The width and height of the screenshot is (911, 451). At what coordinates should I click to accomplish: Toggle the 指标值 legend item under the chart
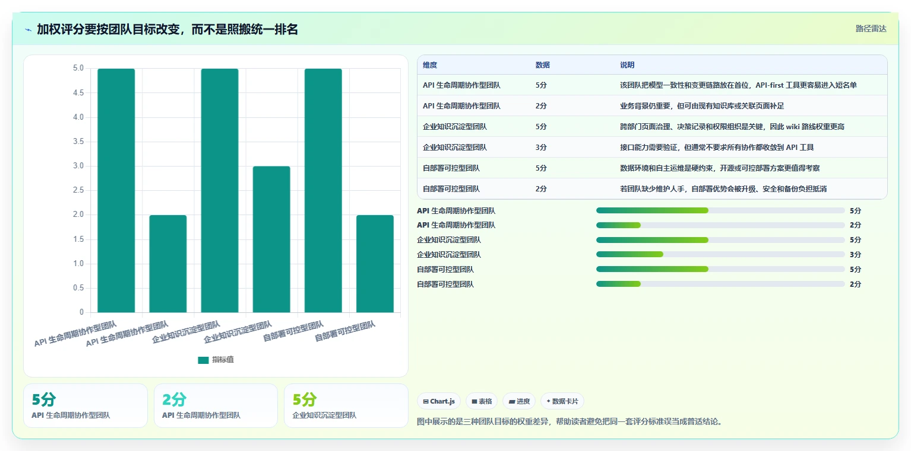pyautogui.click(x=216, y=360)
